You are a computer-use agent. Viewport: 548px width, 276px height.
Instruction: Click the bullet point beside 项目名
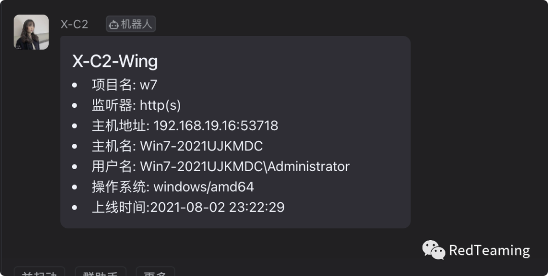(75, 85)
